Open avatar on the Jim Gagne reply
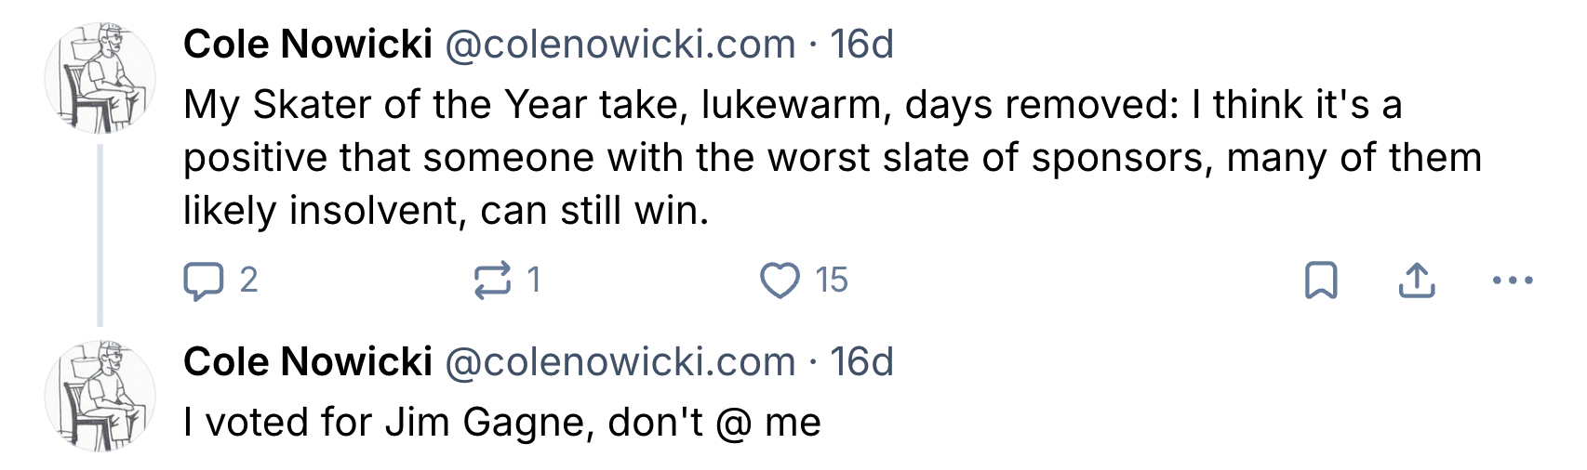Screen dimensions: 1587x470 point(100,396)
